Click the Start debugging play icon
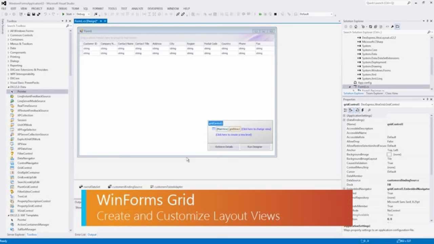Screen dimensions: 434x244 [63, 14]
